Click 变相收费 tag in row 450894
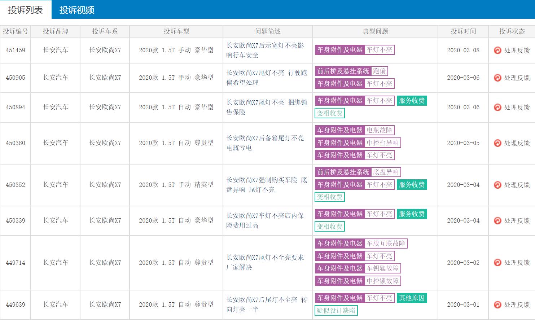 330,113
